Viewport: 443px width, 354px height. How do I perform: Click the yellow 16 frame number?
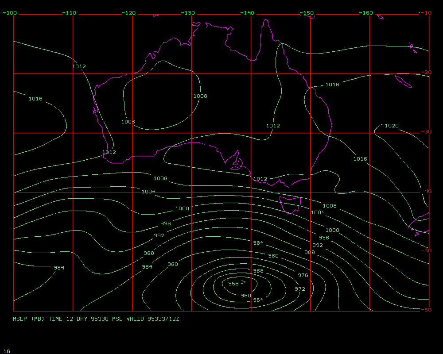pos(6,351)
